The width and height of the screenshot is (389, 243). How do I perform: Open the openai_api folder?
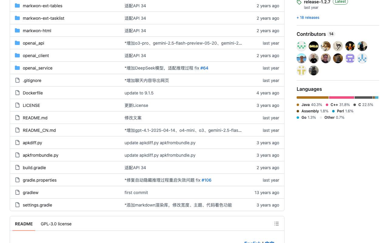pos(33,43)
